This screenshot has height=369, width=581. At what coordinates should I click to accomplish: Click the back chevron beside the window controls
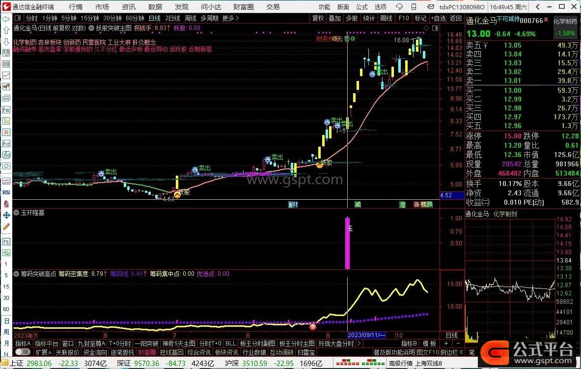tap(538, 7)
